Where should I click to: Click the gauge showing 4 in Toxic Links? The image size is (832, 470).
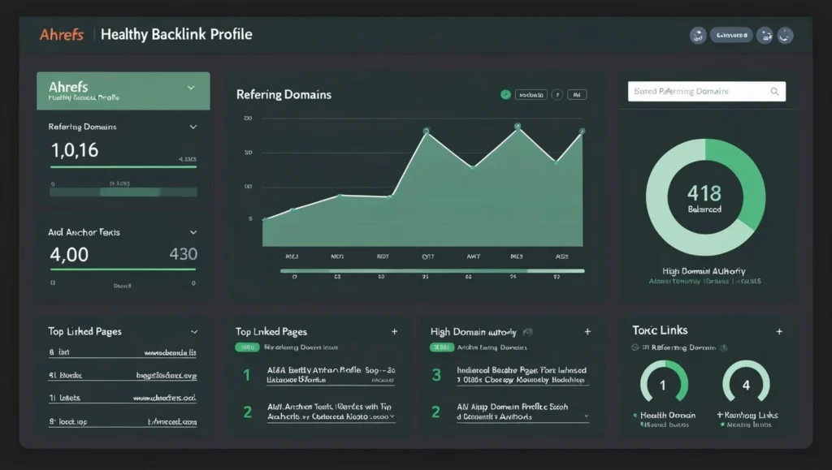click(x=746, y=382)
